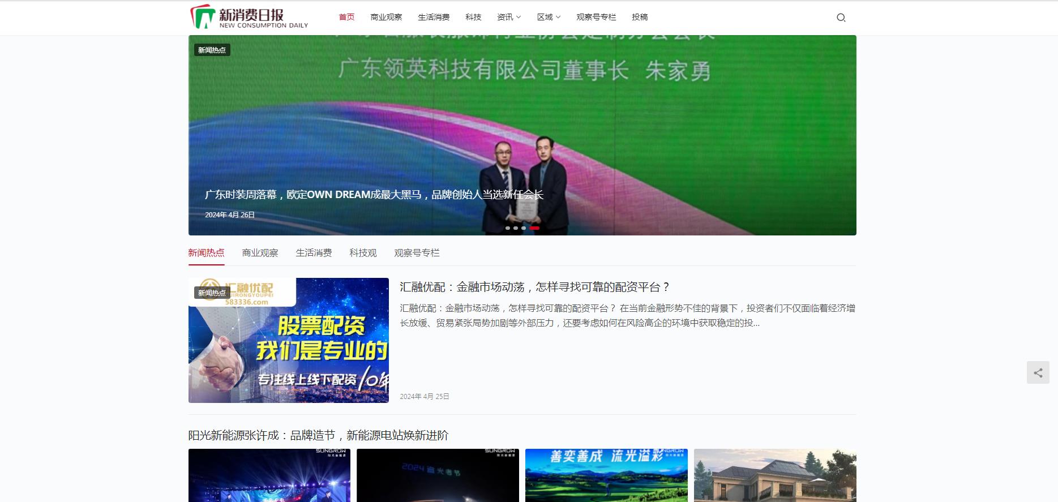Open the search magnifier icon
This screenshot has width=1058, height=502.
pos(841,18)
